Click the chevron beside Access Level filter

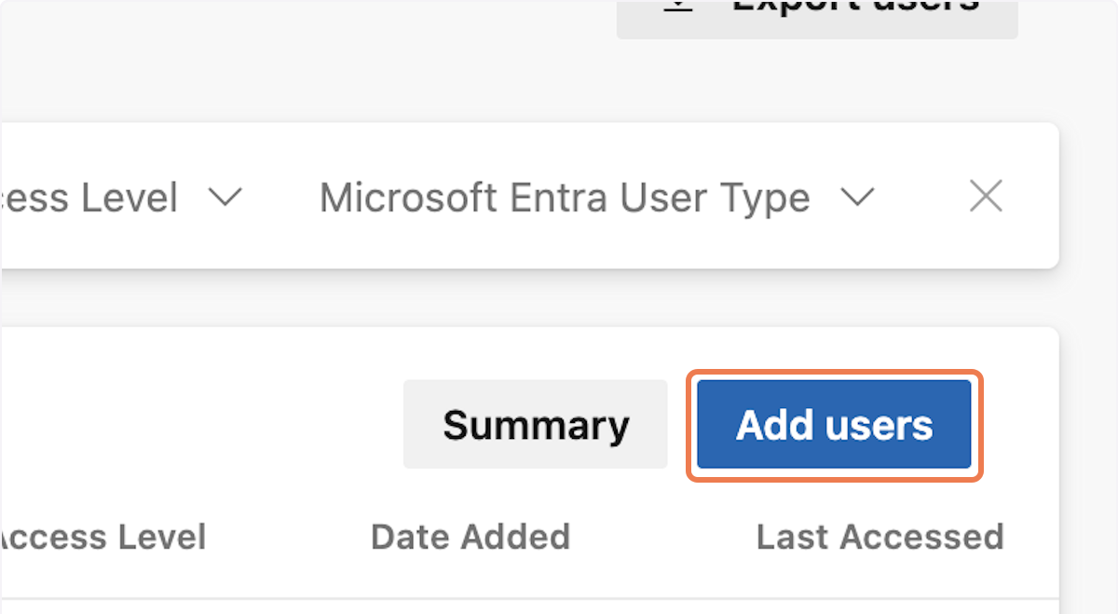point(225,198)
